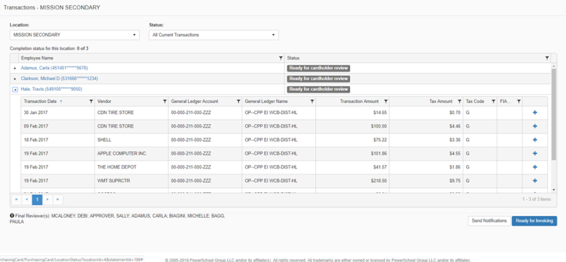Open the filter icon on the General Ledger Account column
Screen dimensions: 566x262
(238, 101)
